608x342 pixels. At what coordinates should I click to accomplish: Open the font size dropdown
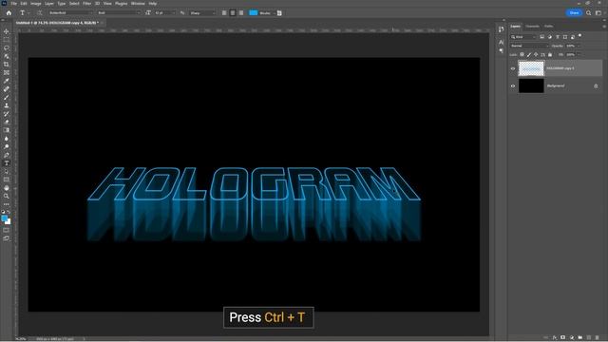click(164, 12)
